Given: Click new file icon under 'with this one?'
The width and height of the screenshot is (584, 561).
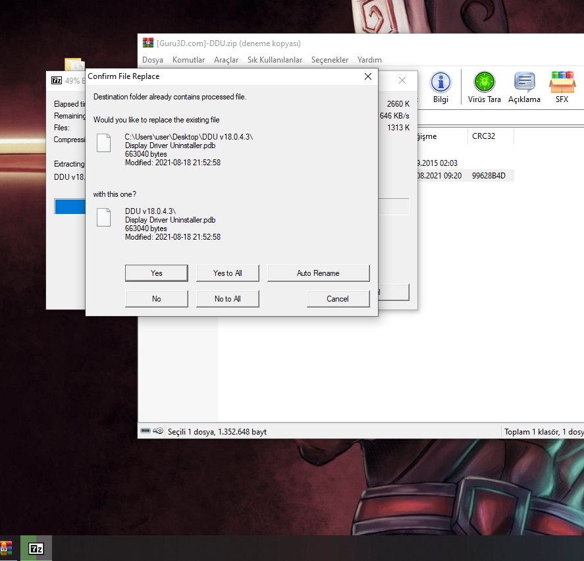Looking at the screenshot, I should [x=104, y=217].
